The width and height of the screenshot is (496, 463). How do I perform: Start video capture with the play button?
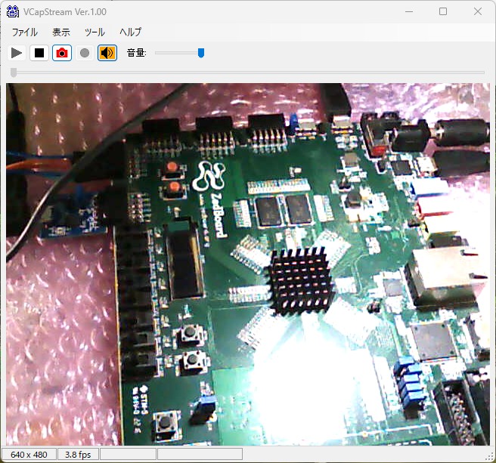(x=17, y=53)
